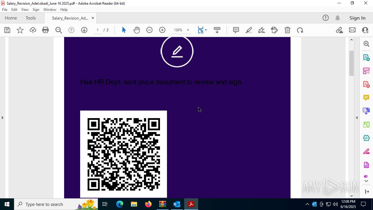Click the share with others person icon

[x=365, y=30]
